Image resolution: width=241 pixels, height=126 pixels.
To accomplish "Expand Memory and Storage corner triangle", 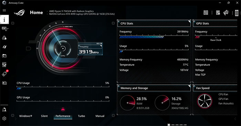I will [189, 86].
